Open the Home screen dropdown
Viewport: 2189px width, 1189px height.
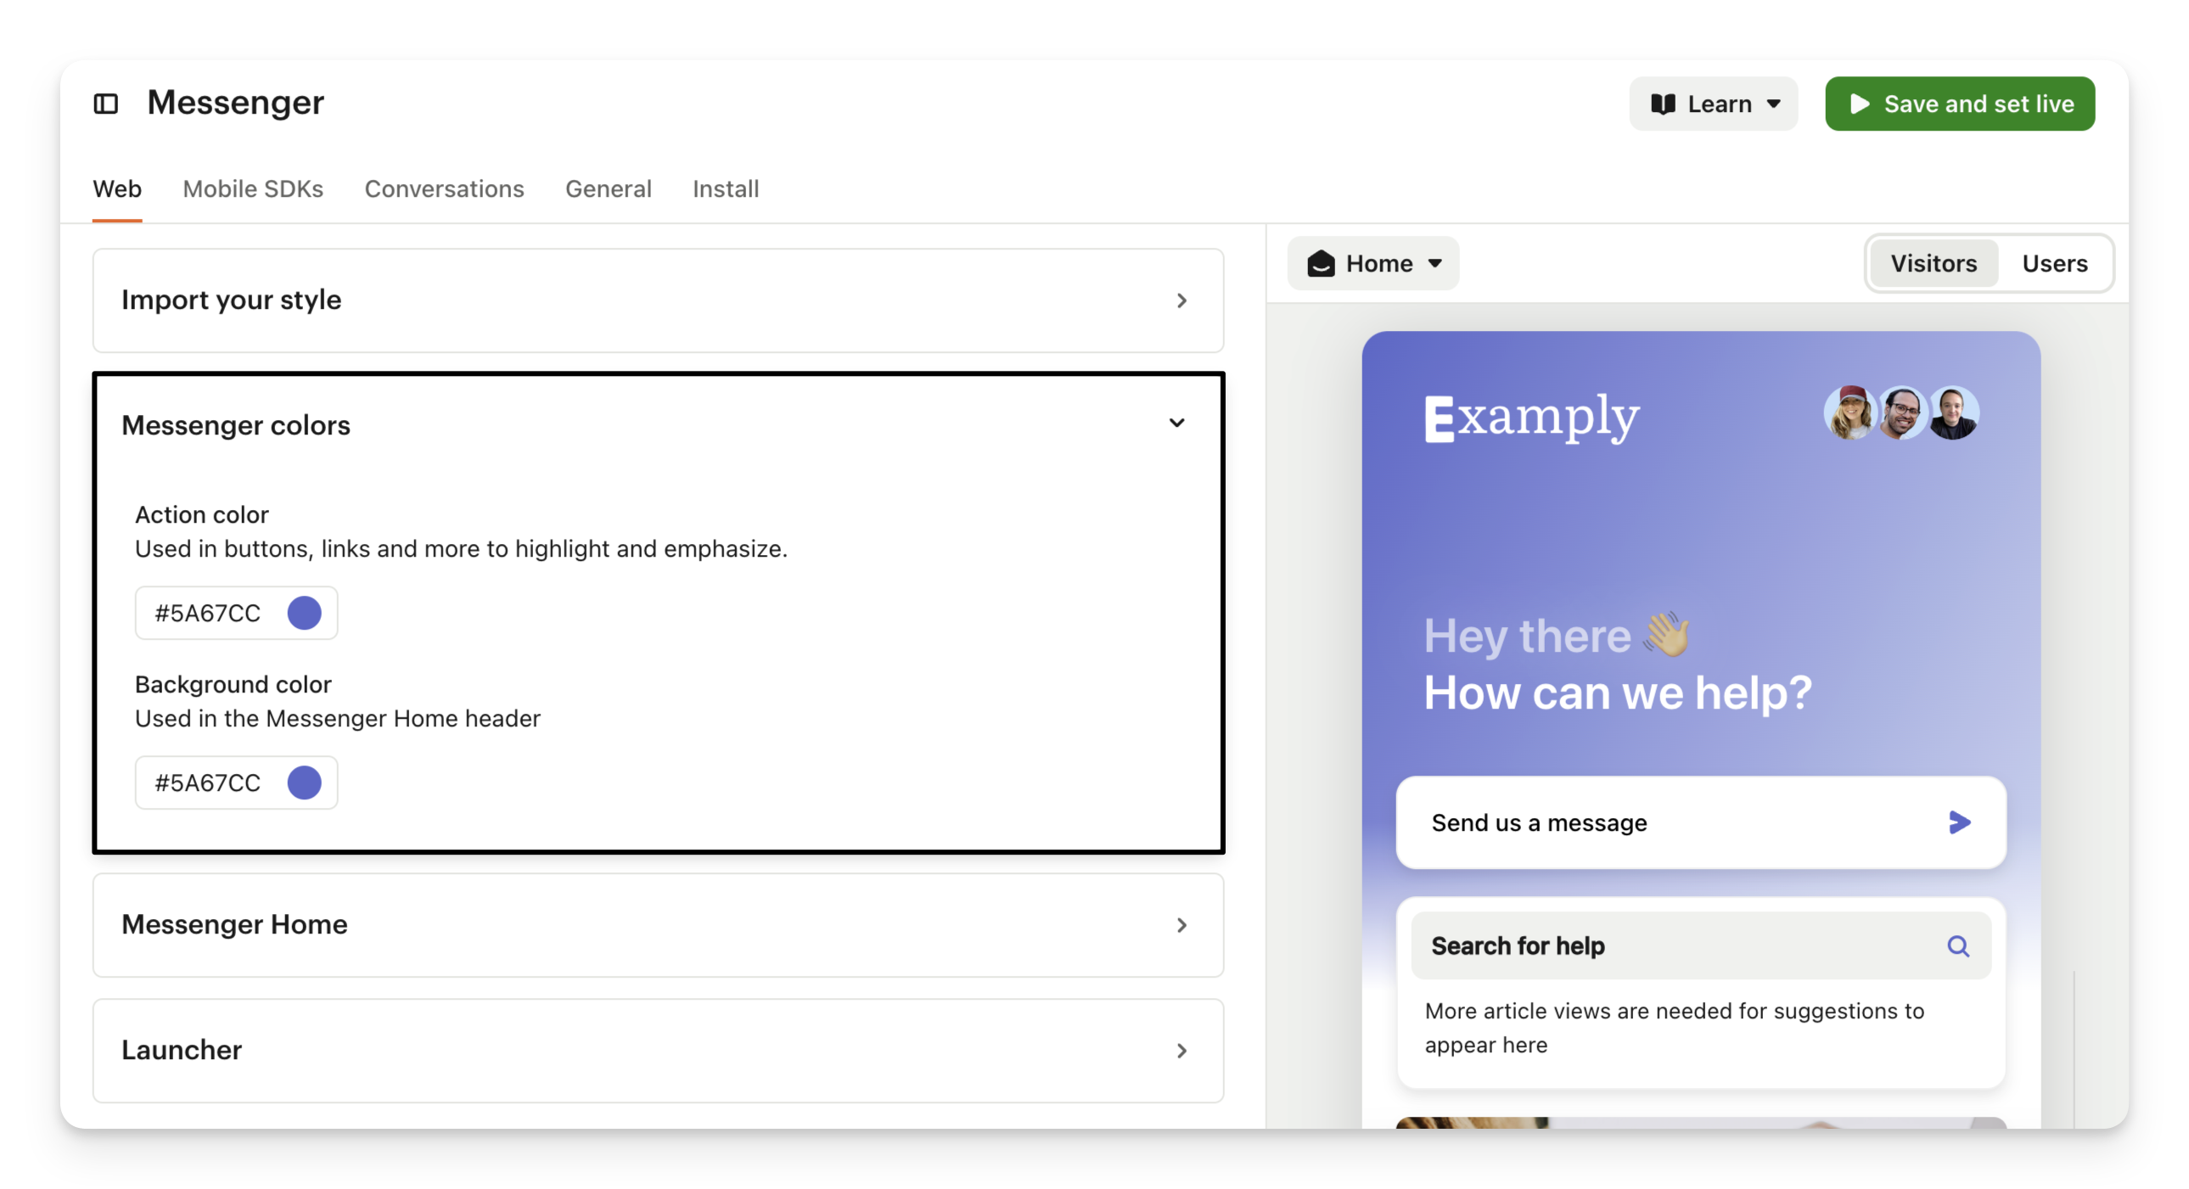[1373, 263]
